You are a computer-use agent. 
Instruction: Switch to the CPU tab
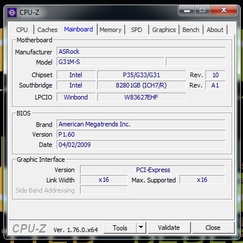22,30
